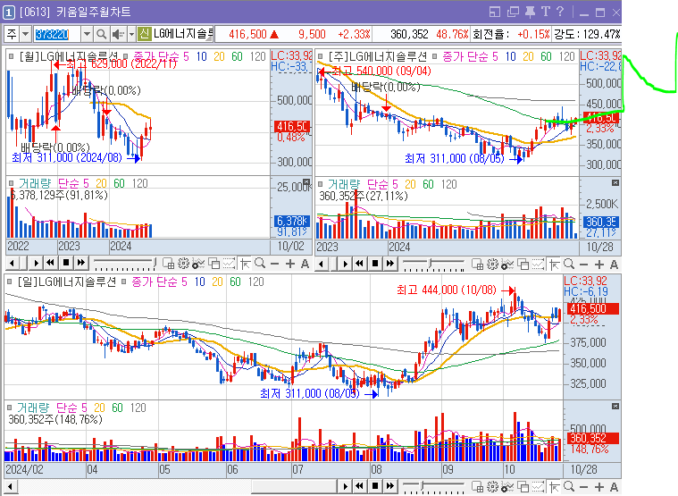Click the line-chart compare icon in daily toolbar
The height and width of the screenshot is (496, 678).
coord(538,486)
